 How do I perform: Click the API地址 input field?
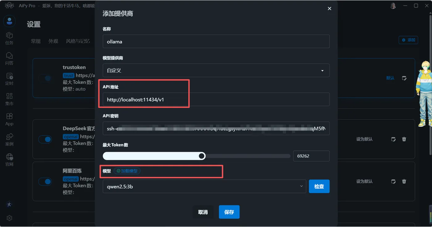216,99
